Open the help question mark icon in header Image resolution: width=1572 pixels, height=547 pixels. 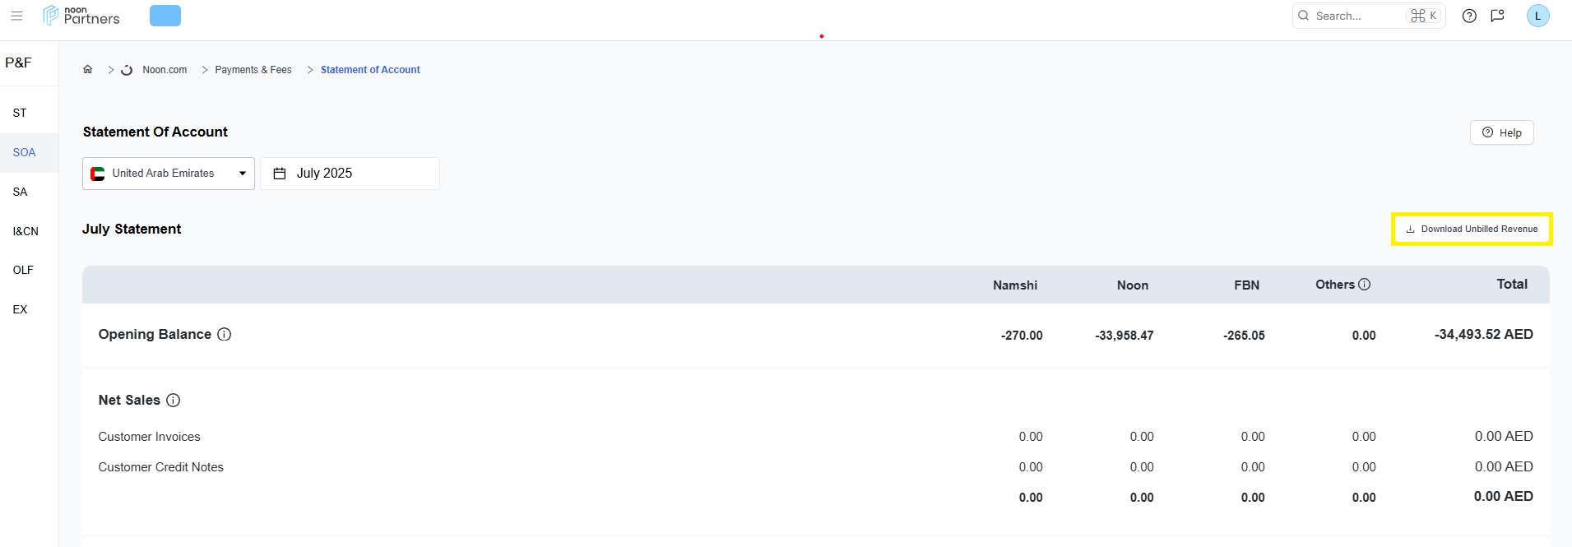point(1469,16)
